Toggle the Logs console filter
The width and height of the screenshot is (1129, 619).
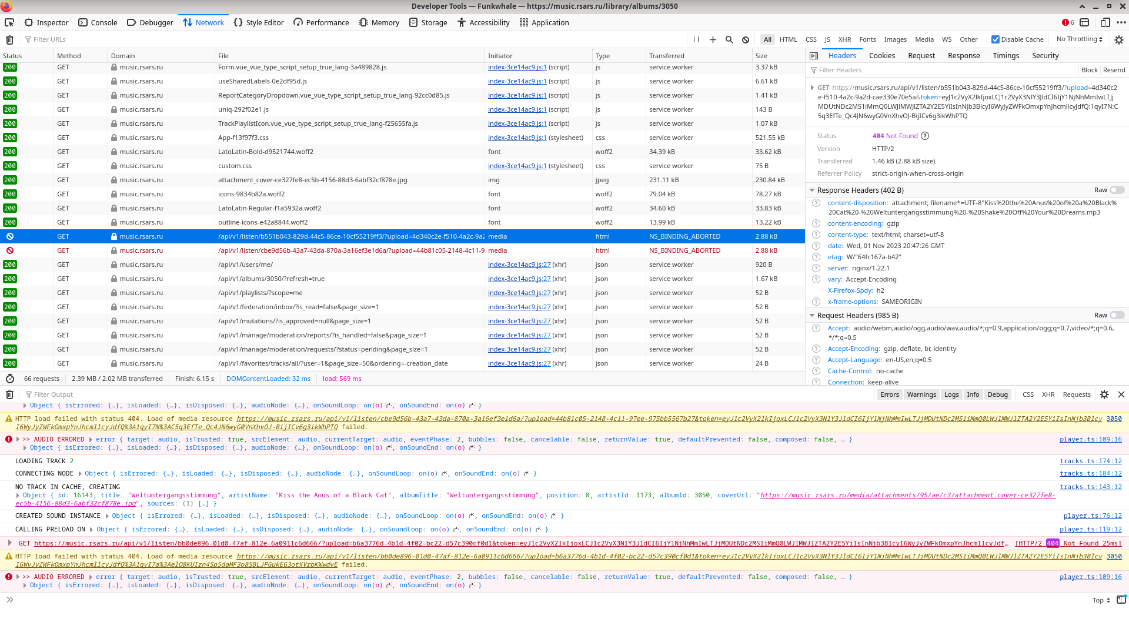pyautogui.click(x=951, y=394)
